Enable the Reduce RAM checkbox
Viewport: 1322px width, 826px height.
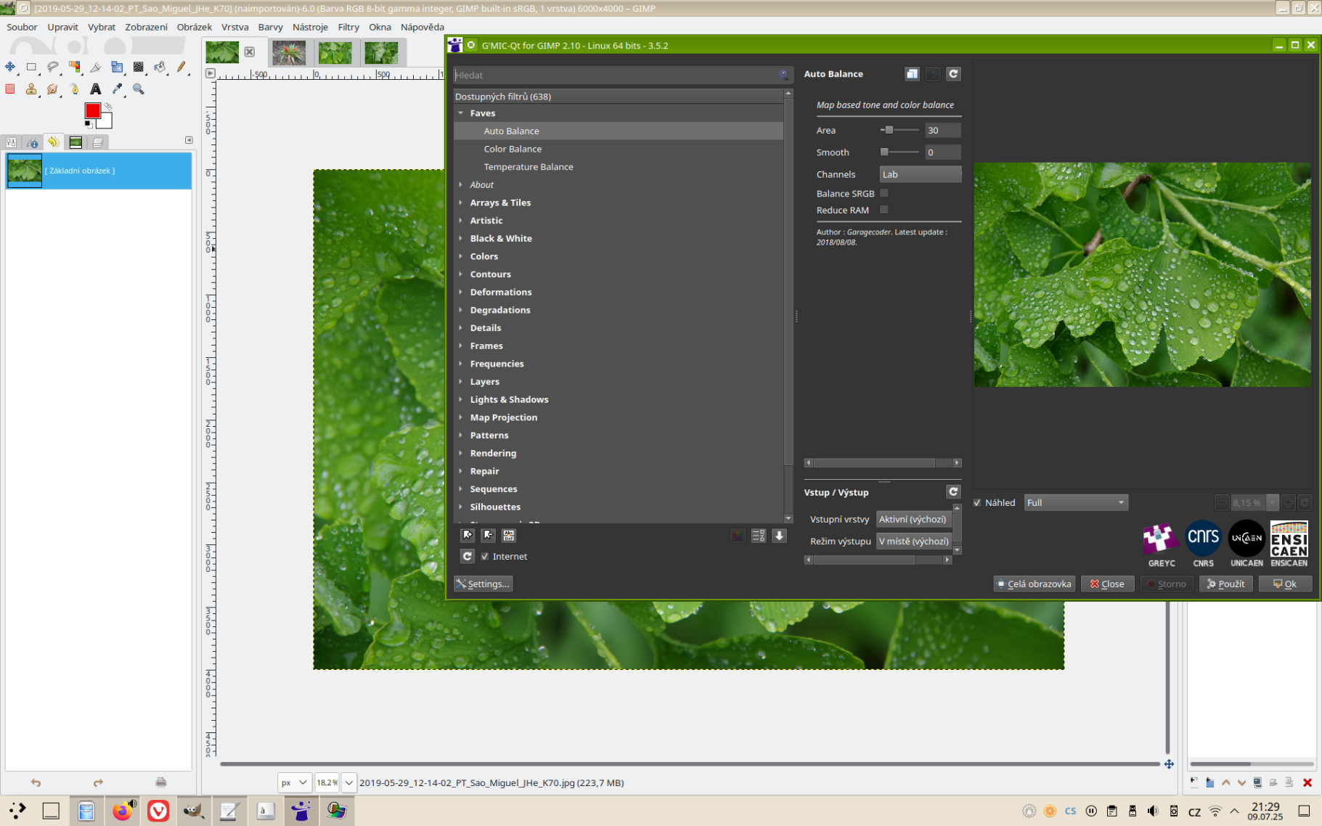884,210
